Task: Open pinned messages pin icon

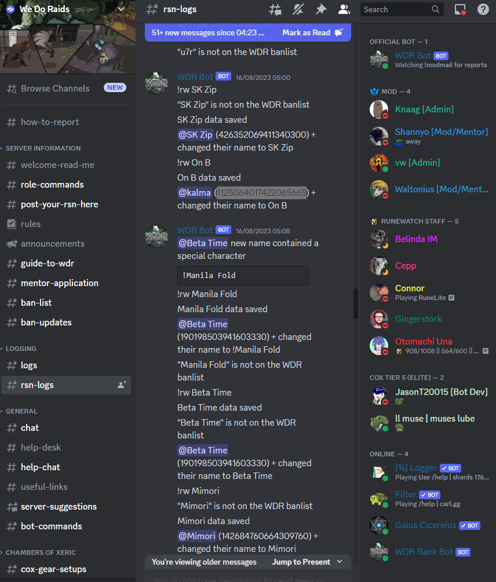Action: (321, 9)
